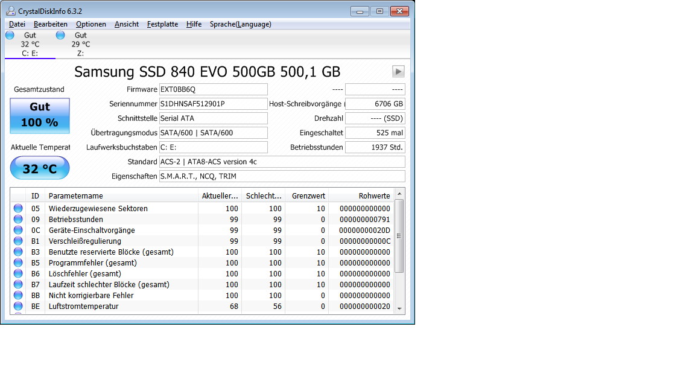
Task: Click the Eigenschaften field S.M.A.R.T., NCQ, TRIM
Action: pos(282,176)
